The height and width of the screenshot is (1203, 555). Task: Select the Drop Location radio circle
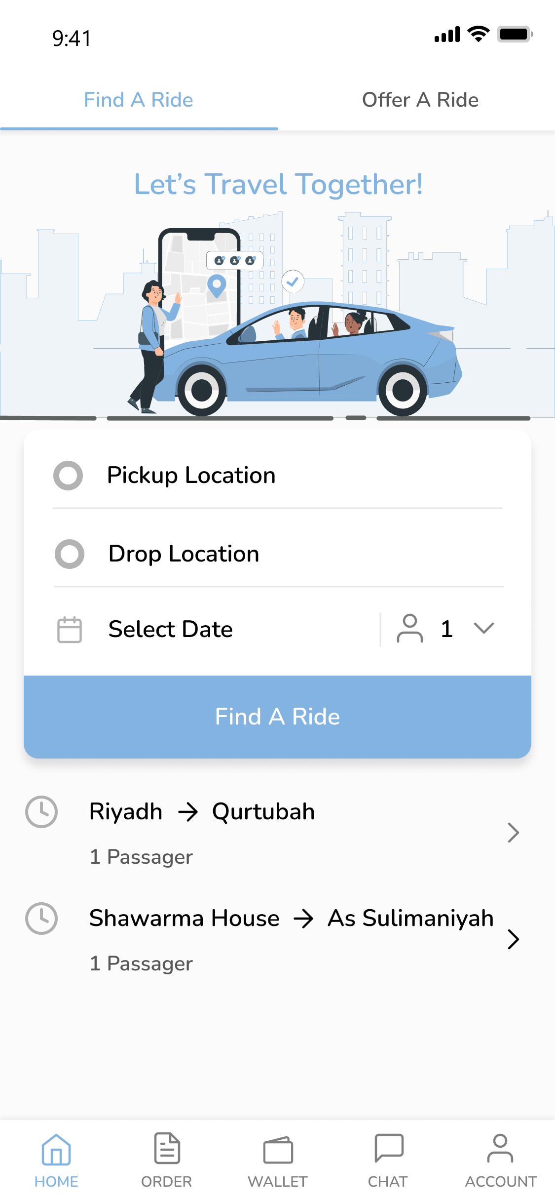70,554
